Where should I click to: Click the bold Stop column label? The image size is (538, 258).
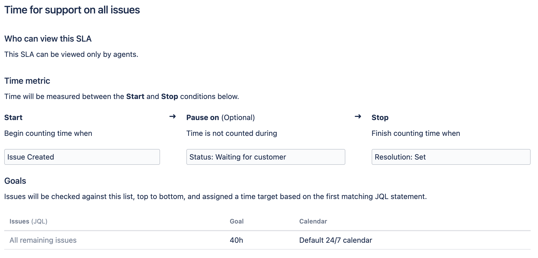[x=380, y=117]
